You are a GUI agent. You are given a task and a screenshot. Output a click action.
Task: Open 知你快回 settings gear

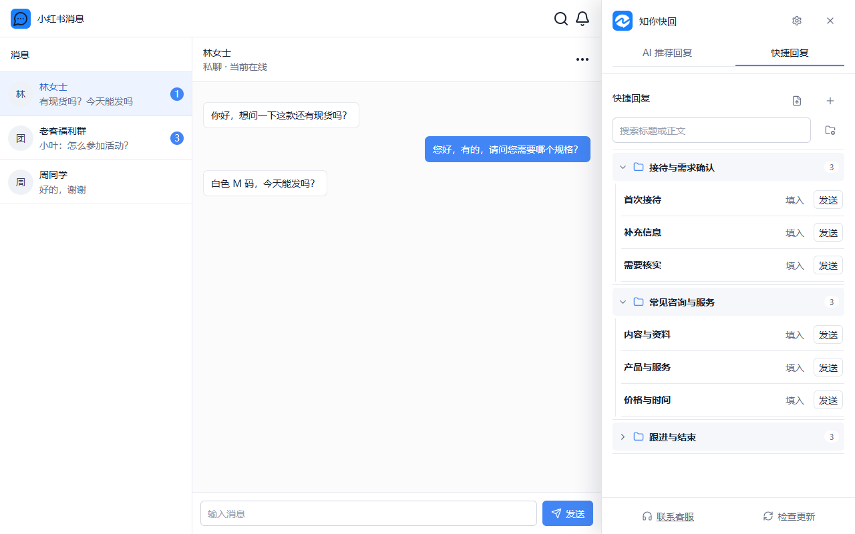797,21
